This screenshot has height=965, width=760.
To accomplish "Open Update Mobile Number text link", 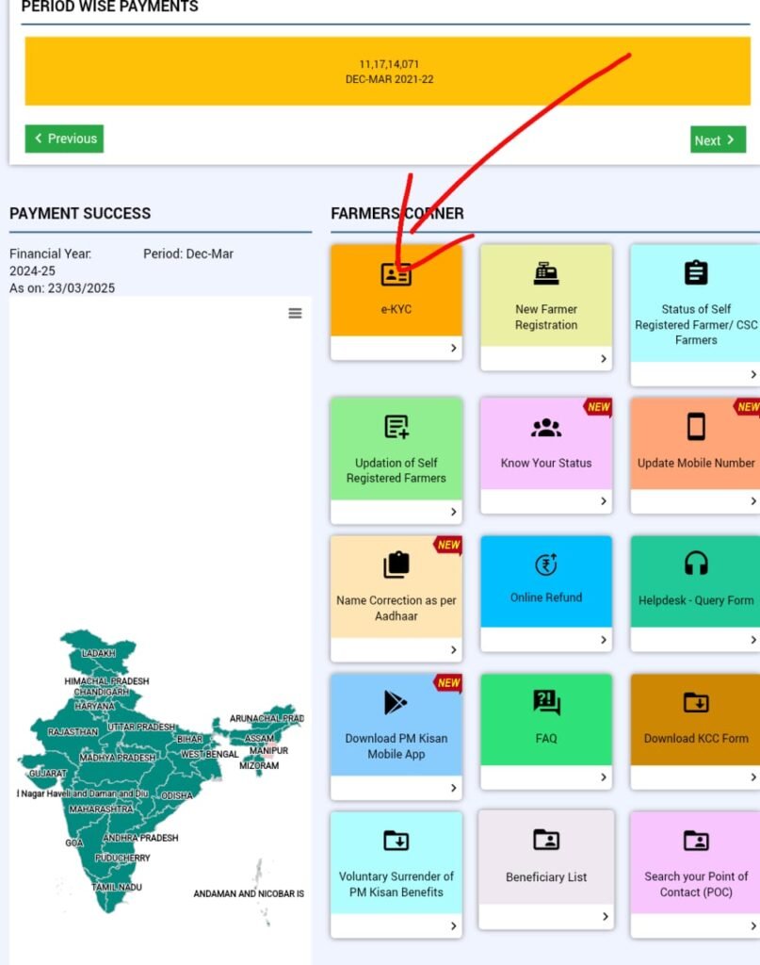I will click(x=696, y=463).
